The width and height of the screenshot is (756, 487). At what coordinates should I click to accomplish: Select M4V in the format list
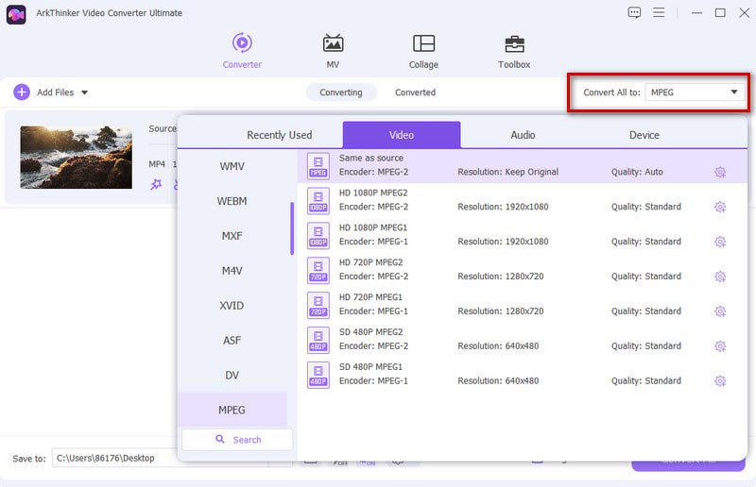coord(232,271)
